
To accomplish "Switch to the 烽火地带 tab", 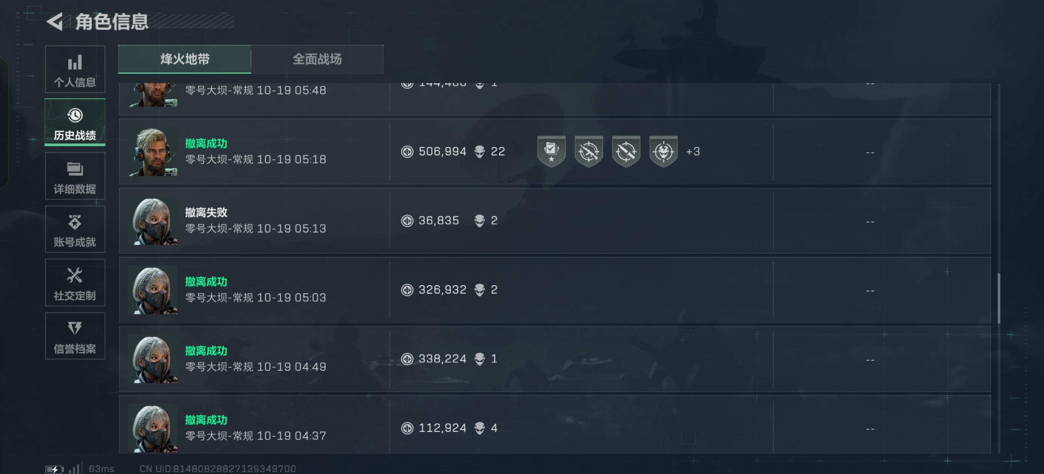I will tap(185, 59).
